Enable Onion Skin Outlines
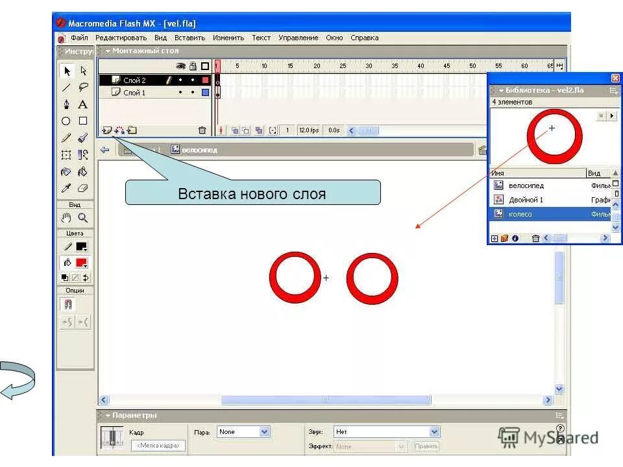The width and height of the screenshot is (623, 467). (x=246, y=130)
